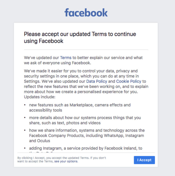Viewport: 175px width, 176px height.
Task: Click the bullet dot before "new features"
Action: [25, 105]
